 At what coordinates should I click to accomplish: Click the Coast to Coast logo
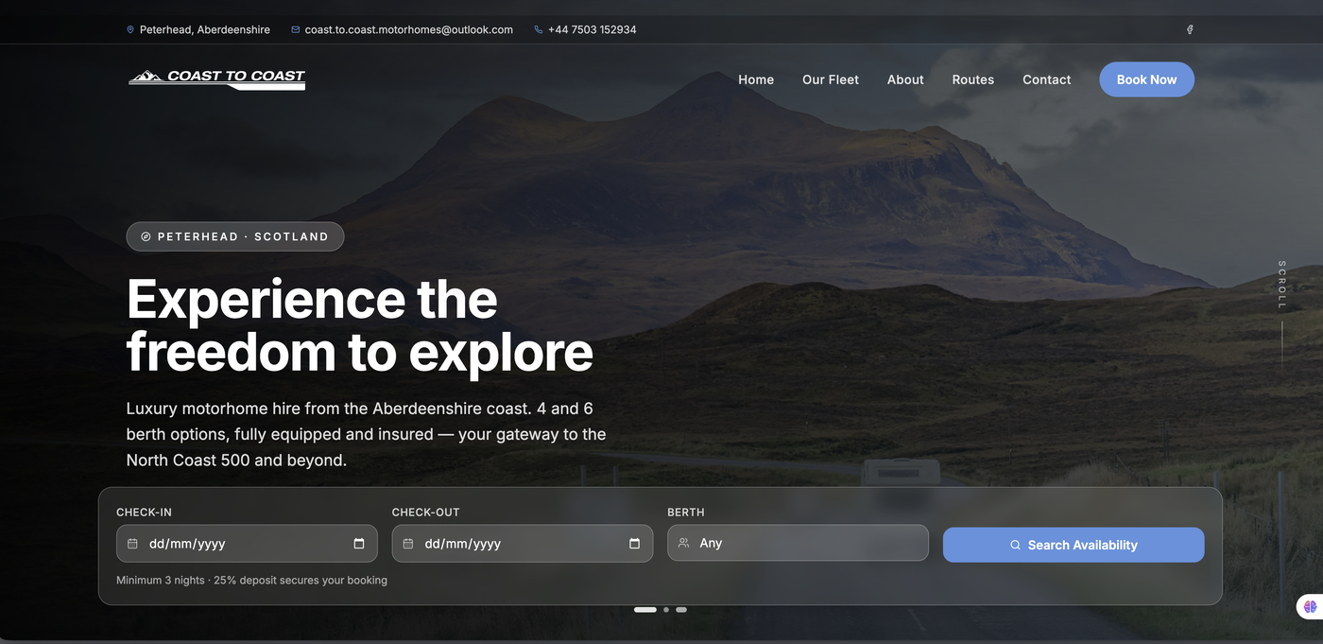(216, 79)
